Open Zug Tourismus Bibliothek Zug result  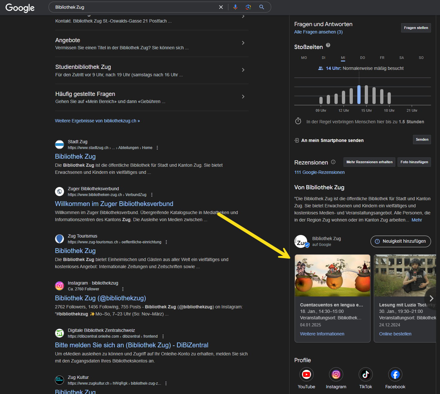coord(75,251)
